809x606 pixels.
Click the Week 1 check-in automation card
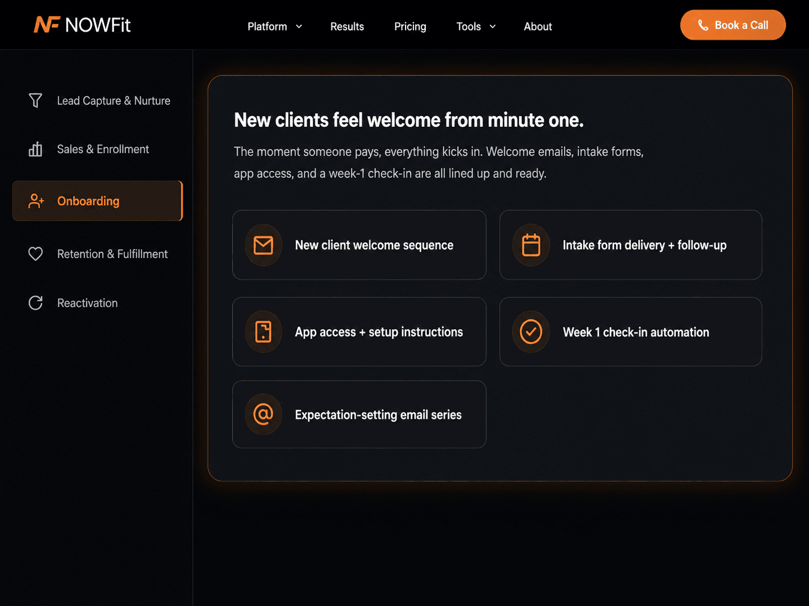click(631, 331)
